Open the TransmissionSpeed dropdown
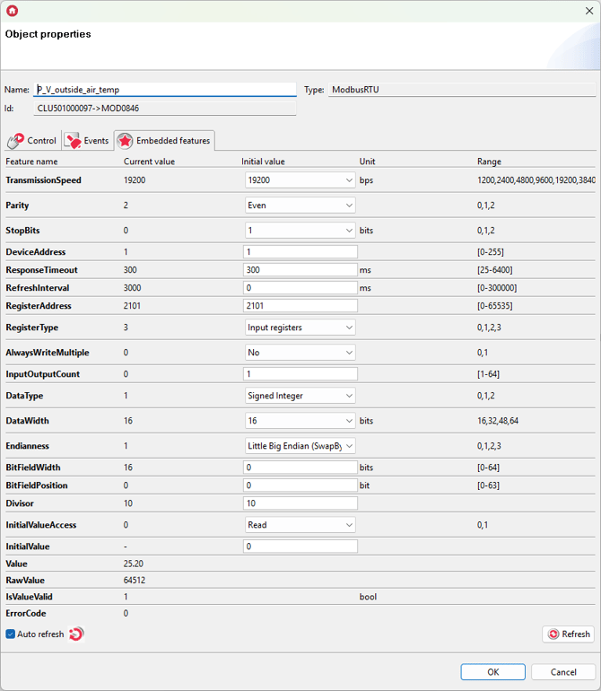Screen dimensions: 601x691 coord(300,180)
